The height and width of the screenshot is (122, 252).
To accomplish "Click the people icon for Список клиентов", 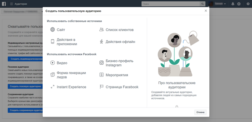I will pos(101,29).
